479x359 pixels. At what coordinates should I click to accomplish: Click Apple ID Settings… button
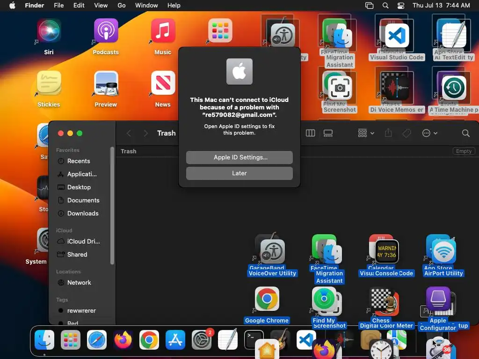(239, 157)
